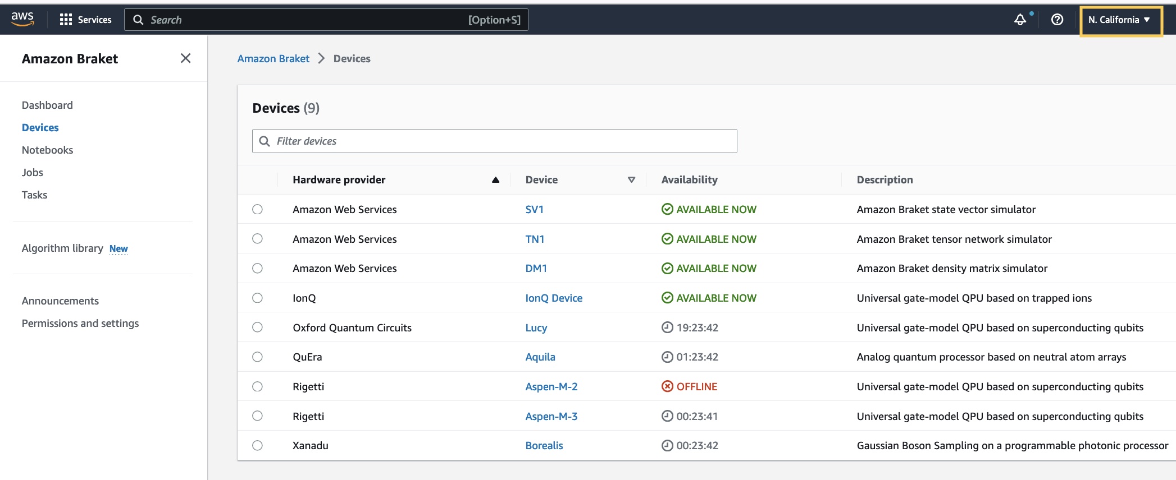This screenshot has height=480, width=1176.
Task: Click the New badge beside Algorithm library
Action: tap(118, 248)
